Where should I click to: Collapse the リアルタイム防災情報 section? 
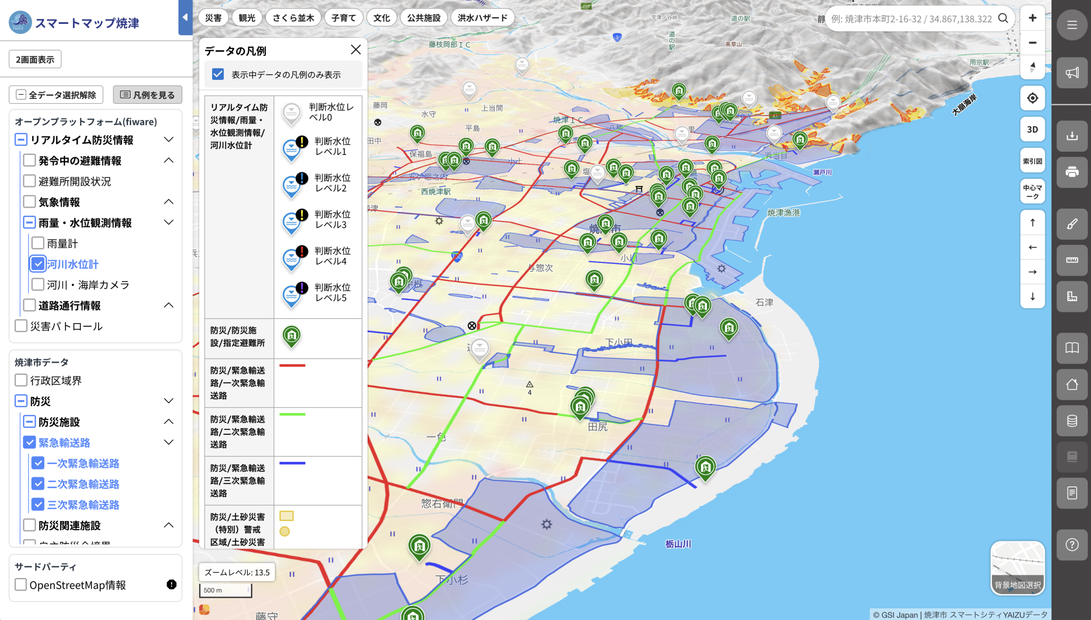click(169, 139)
